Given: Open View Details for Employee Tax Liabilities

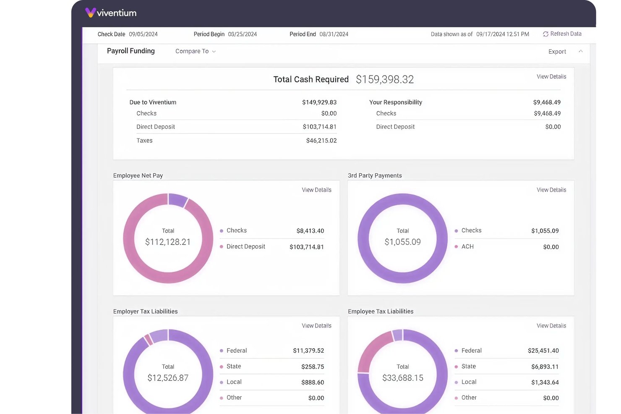Looking at the screenshot, I should (x=551, y=326).
